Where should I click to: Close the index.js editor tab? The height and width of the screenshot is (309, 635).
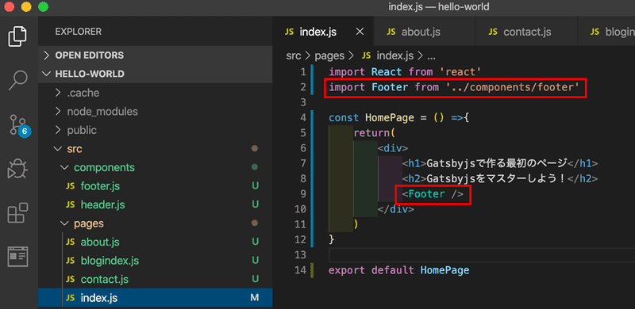[x=360, y=32]
